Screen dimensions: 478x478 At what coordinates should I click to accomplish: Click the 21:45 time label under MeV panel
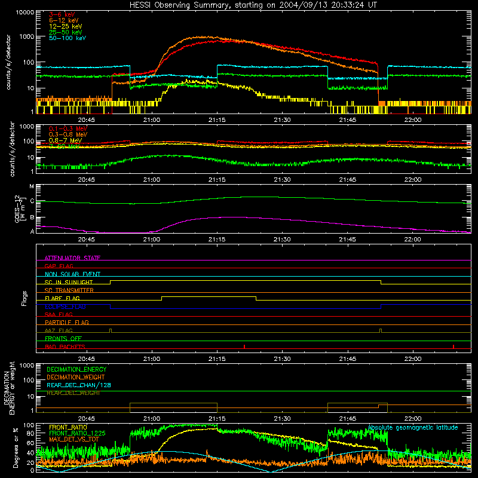tap(348, 180)
